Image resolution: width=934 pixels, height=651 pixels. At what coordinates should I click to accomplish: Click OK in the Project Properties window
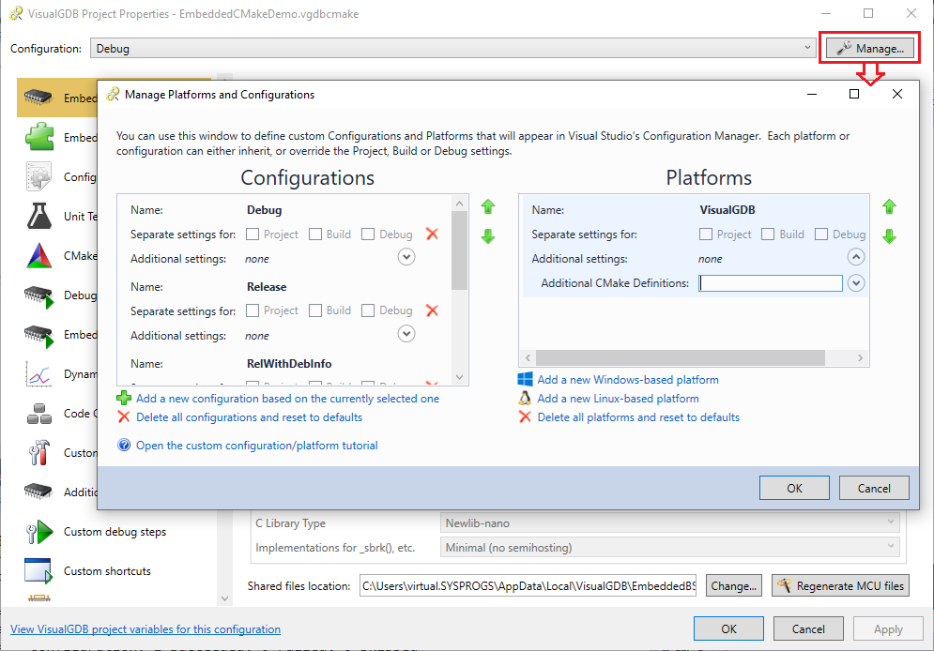pyautogui.click(x=728, y=629)
